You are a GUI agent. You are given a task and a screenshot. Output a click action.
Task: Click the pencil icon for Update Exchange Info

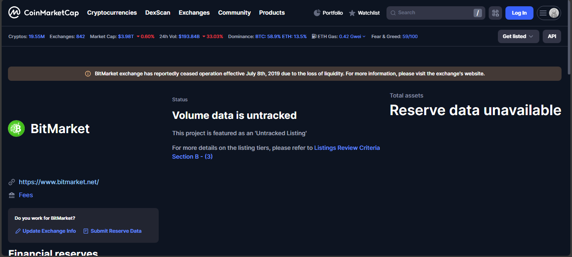click(18, 231)
